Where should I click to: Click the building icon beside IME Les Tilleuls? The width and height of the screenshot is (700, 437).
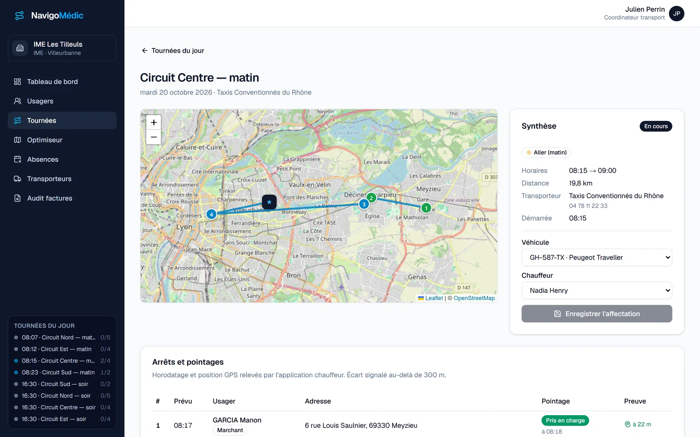[x=20, y=48]
